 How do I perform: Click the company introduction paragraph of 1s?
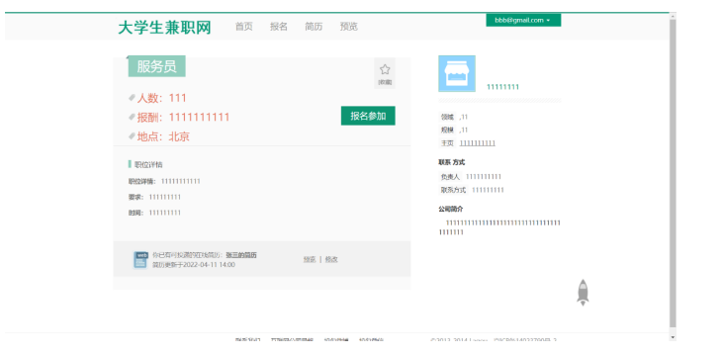(x=499, y=227)
